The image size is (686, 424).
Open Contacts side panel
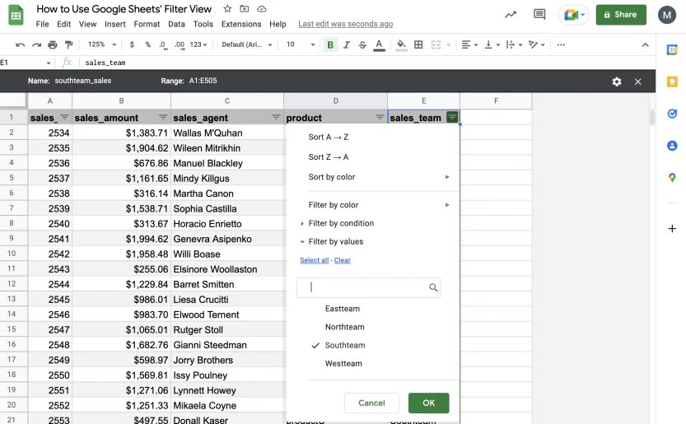(672, 146)
